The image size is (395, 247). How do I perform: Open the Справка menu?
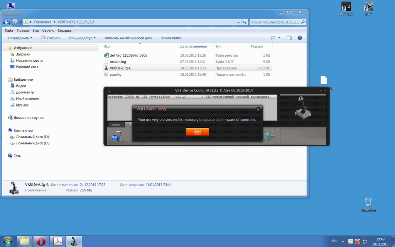pyautogui.click(x=64, y=30)
